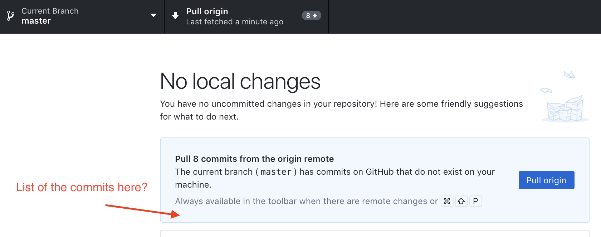
Task: Click the Shift key shortcut icon
Action: pos(461,201)
